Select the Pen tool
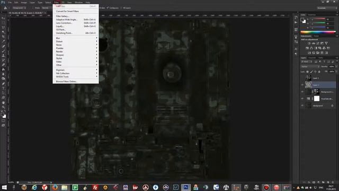The width and height of the screenshot is (339, 191). (x=3, y=84)
